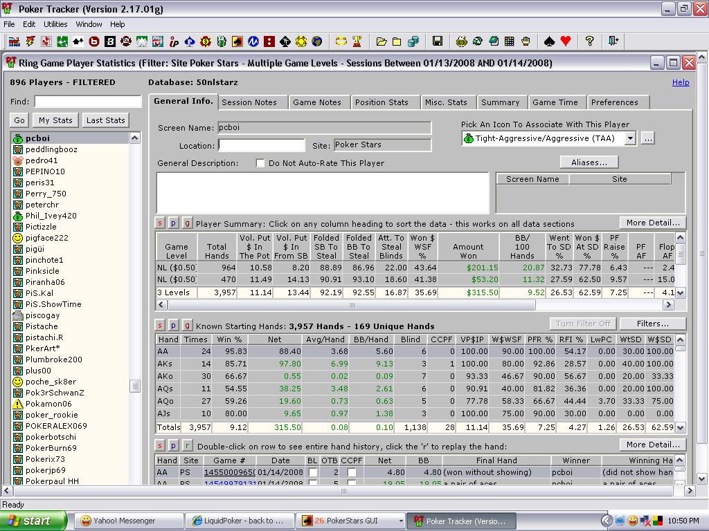Click the exit door toolbar icon
709x531 pixels.
[x=613, y=41]
